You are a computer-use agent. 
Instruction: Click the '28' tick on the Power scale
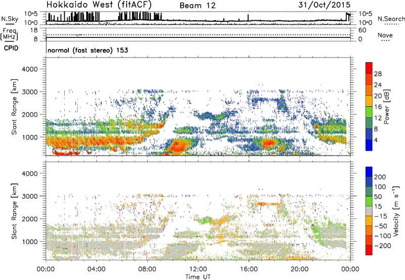(378, 74)
